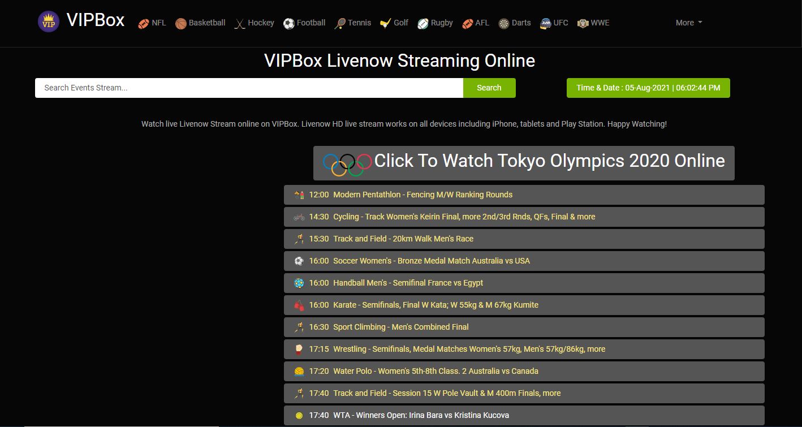
Task: Click the WTA tennis ball icon
Action: click(x=299, y=416)
